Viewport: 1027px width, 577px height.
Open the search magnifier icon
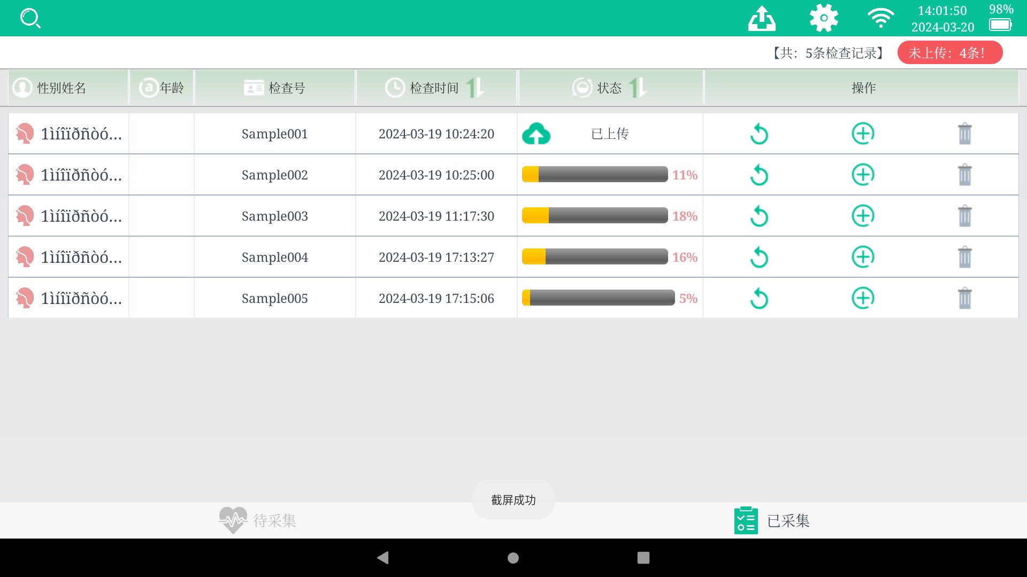pyautogui.click(x=30, y=18)
